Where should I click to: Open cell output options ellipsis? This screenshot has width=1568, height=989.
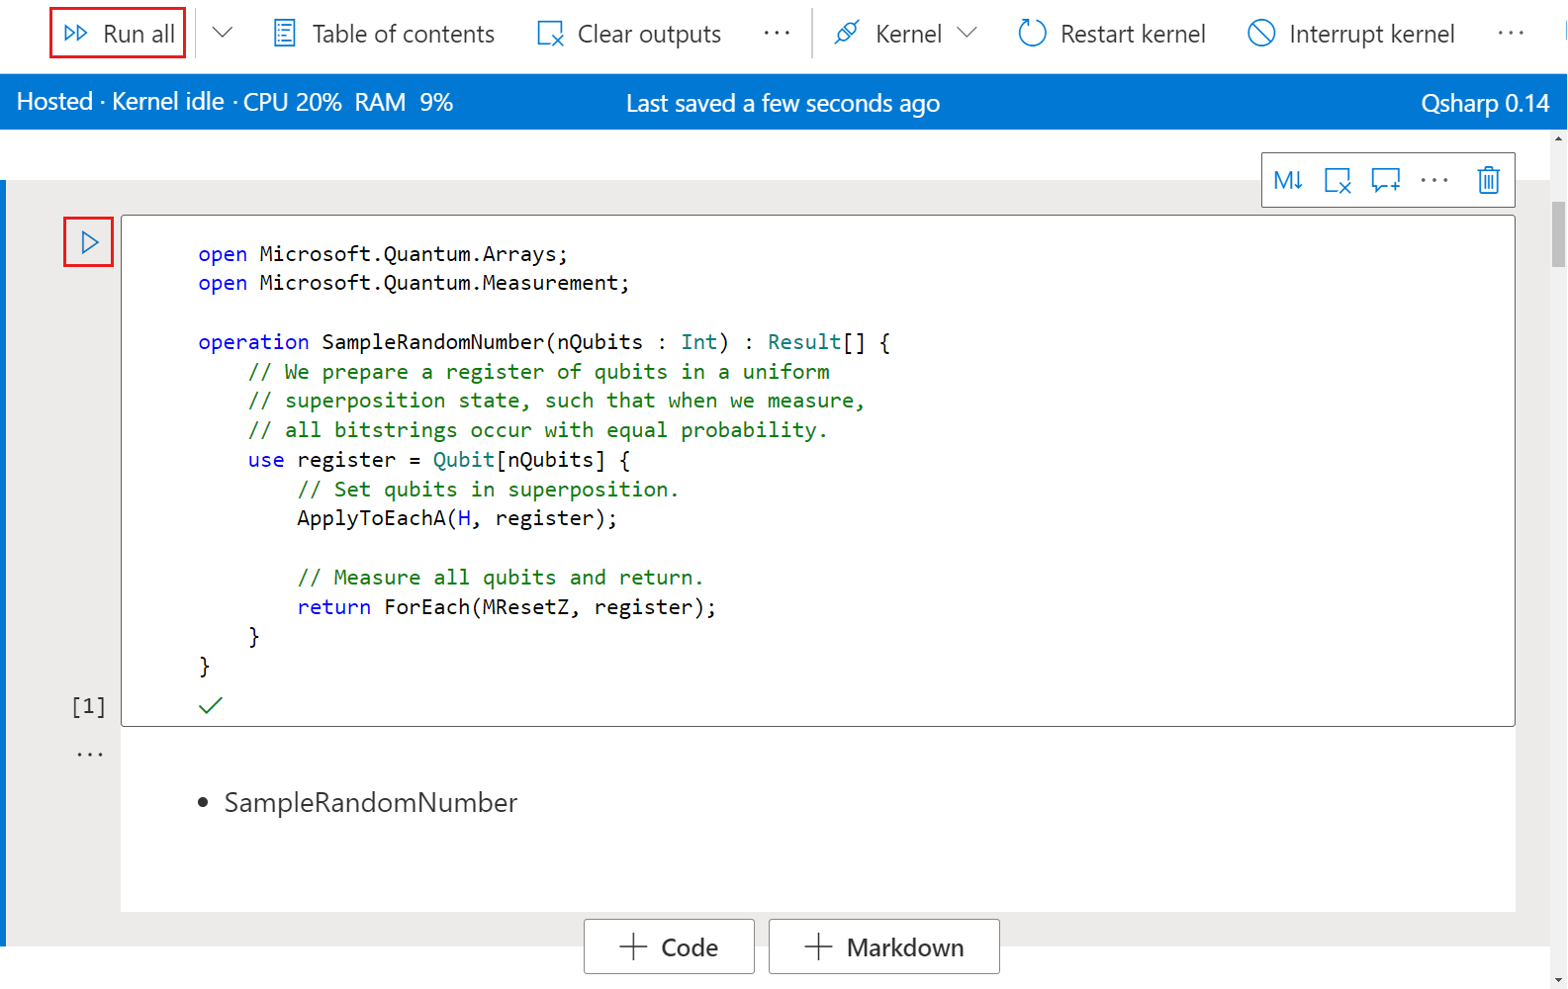click(x=90, y=755)
